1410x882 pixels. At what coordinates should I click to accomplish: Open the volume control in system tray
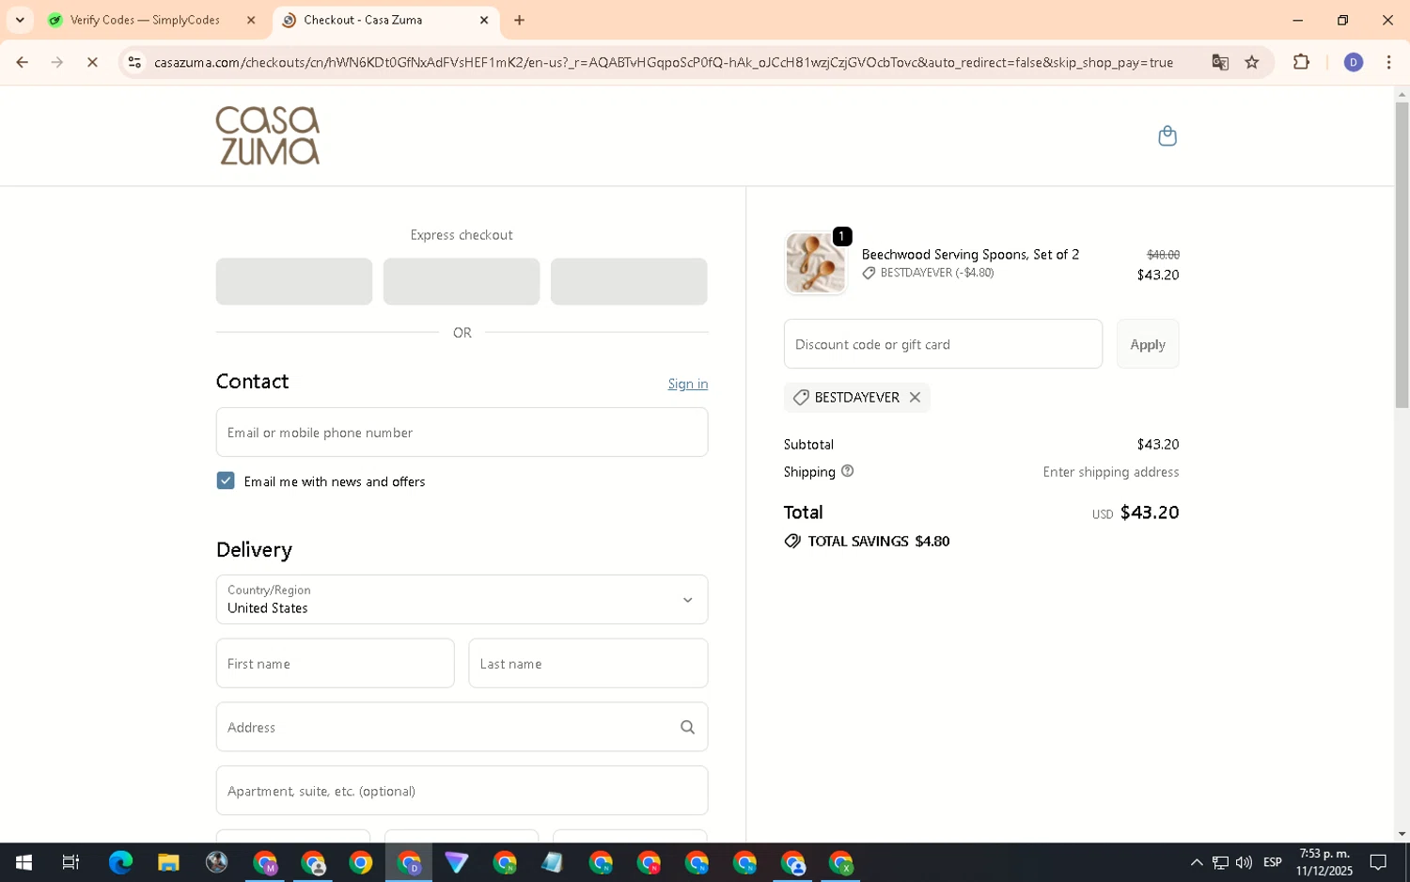point(1244,862)
